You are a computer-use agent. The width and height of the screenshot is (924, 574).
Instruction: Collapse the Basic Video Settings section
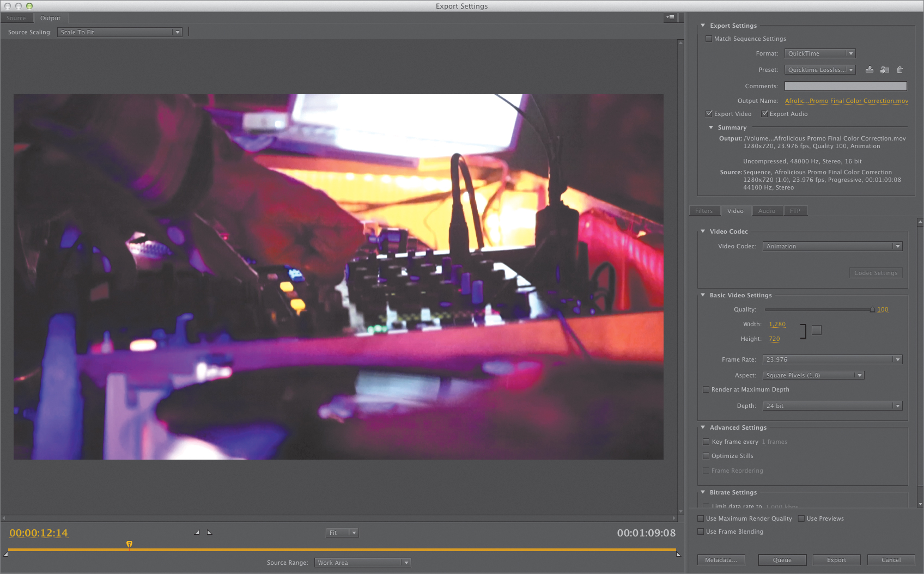click(703, 295)
